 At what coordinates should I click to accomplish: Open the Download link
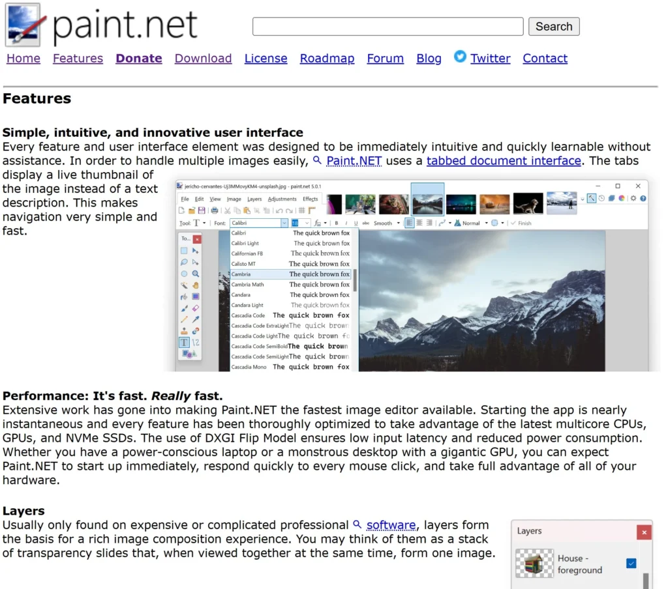pyautogui.click(x=204, y=58)
